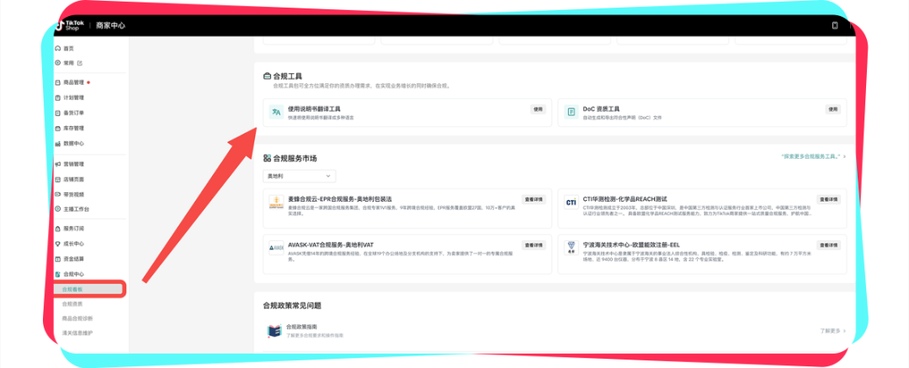
Task: Click 了解更多 for 合规政策指南
Action: [832, 330]
